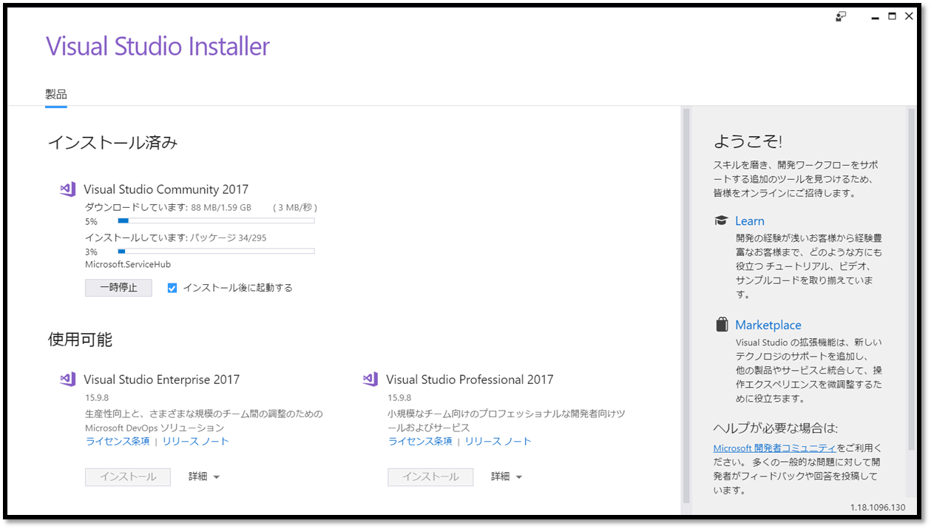Click the Visual Studio Enterprise 2017 title

pyautogui.click(x=162, y=380)
